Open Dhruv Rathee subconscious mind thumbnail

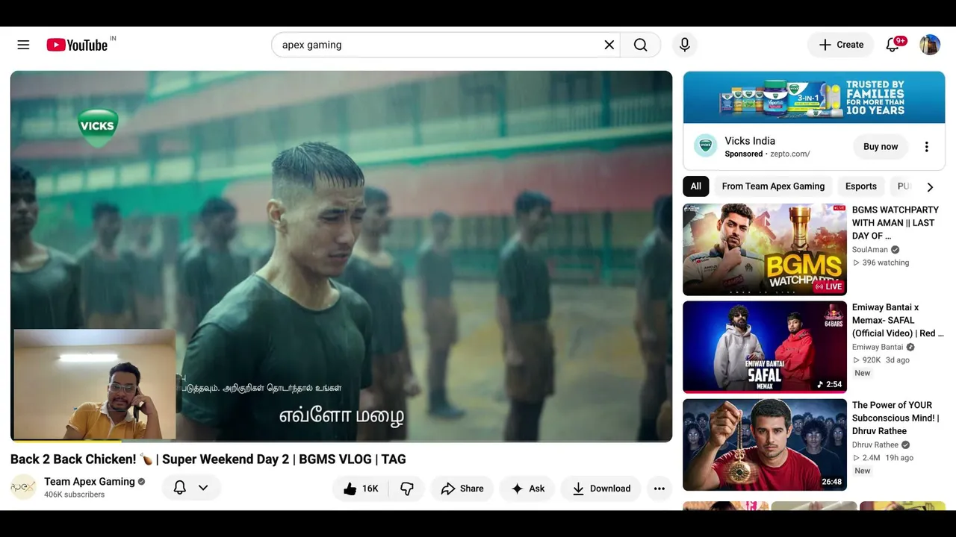765,445
